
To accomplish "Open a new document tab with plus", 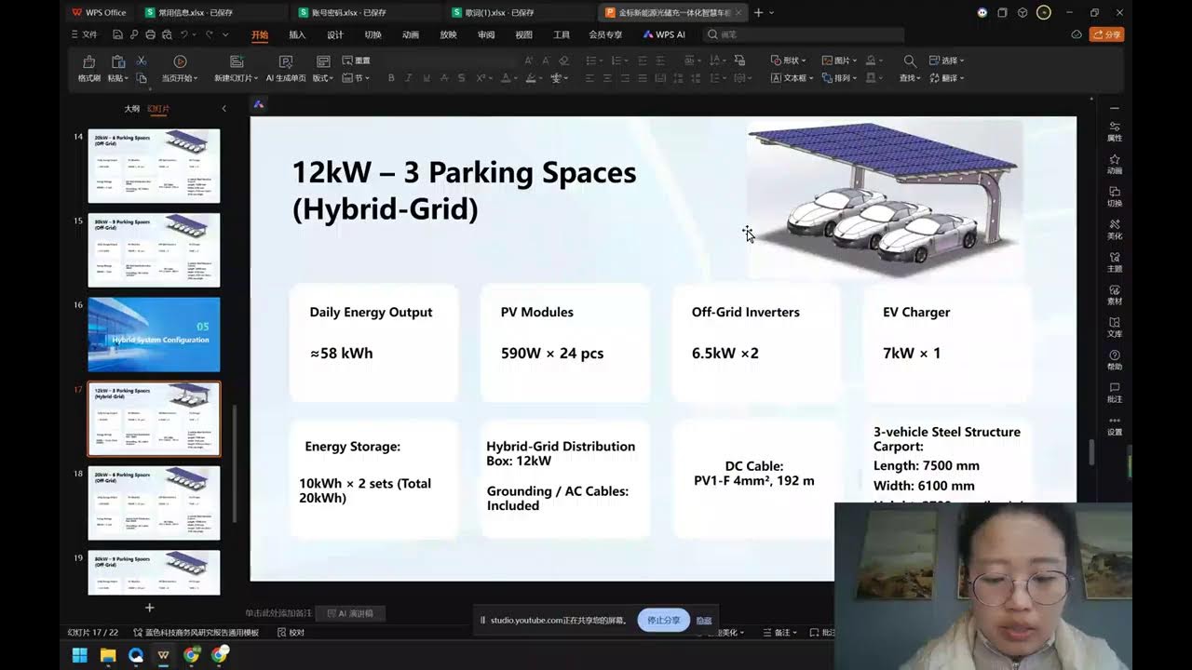I will (758, 12).
